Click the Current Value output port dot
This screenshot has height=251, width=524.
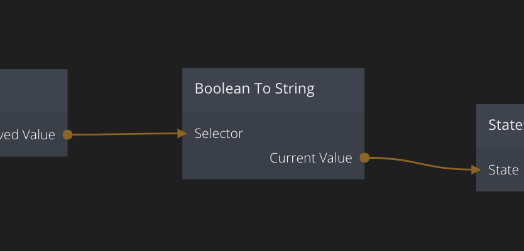[364, 158]
